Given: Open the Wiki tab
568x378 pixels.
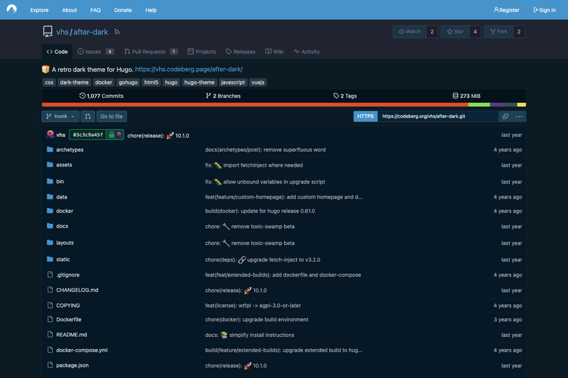Looking at the screenshot, I should [274, 52].
